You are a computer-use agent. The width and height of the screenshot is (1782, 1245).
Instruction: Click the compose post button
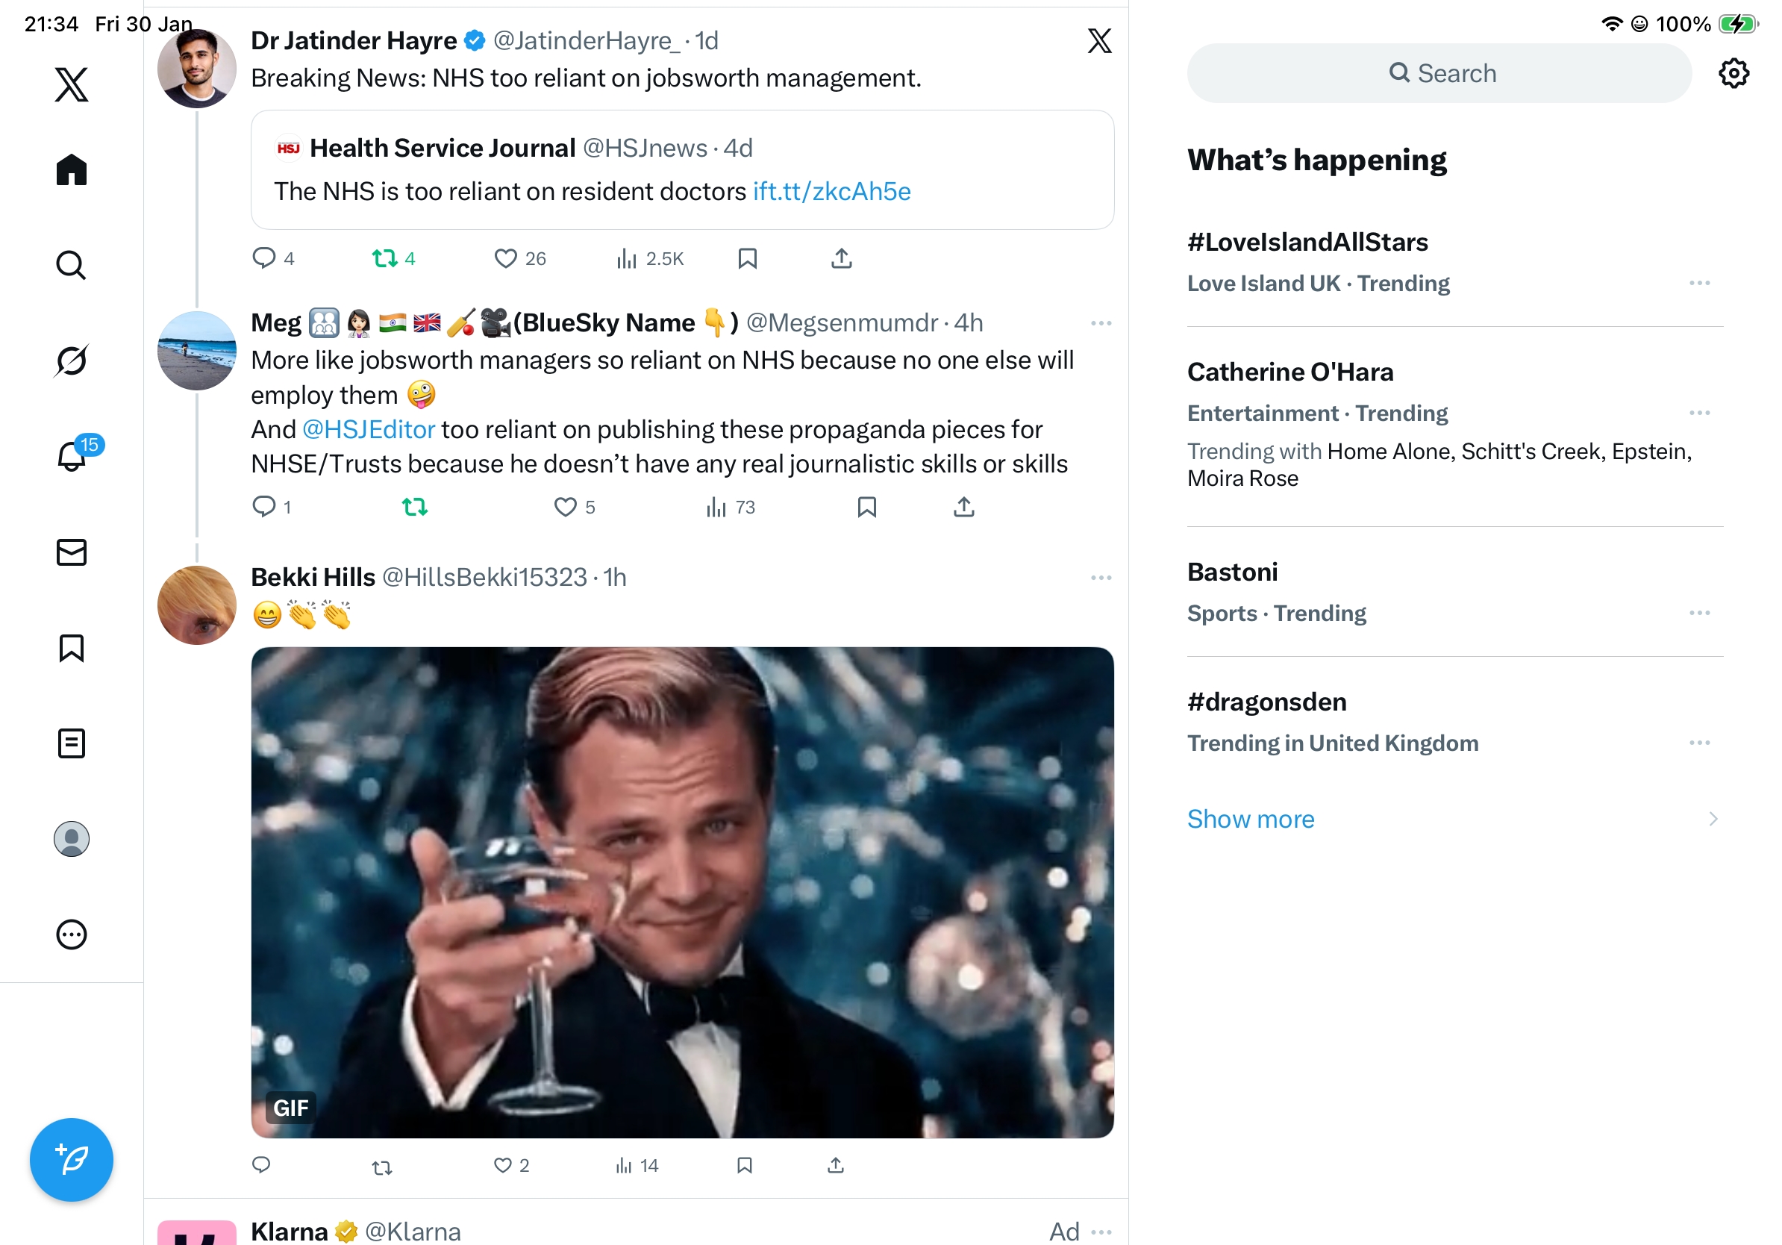click(x=72, y=1160)
